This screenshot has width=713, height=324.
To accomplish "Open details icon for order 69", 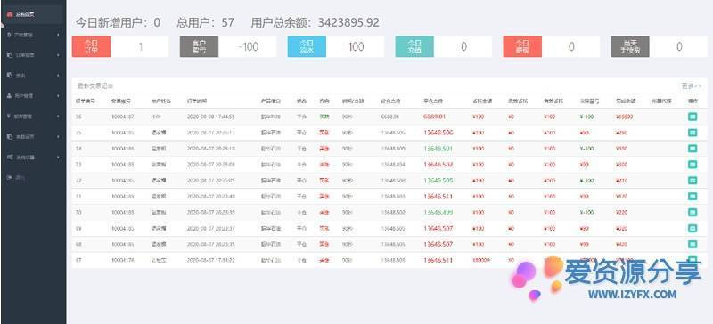I will pyautogui.click(x=693, y=228).
